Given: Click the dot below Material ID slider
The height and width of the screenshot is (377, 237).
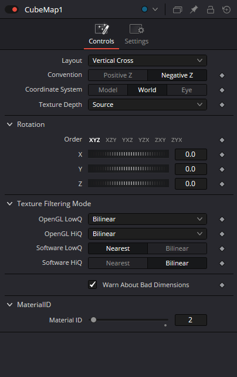Looking at the screenshot, I should click(x=165, y=325).
